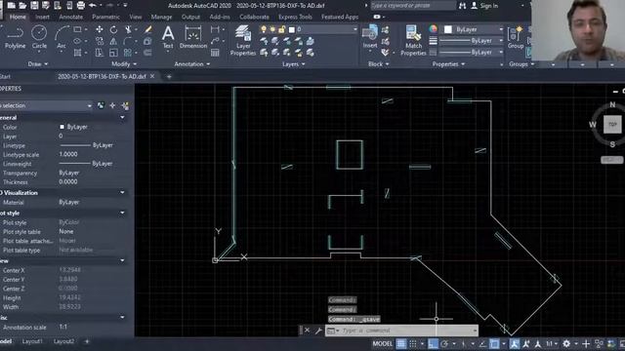
Task: Toggle polar tracking in status bar
Action: 444,343
